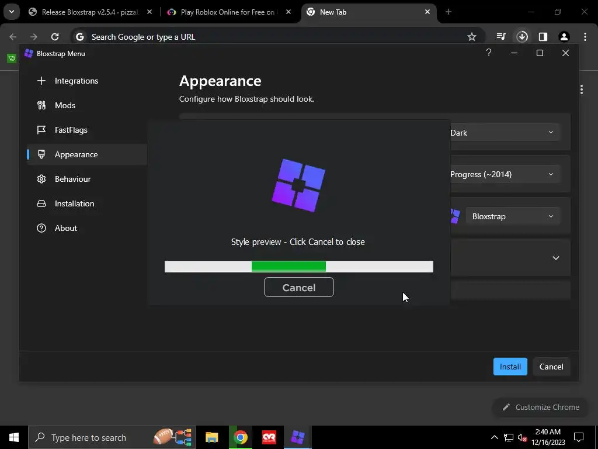
Task: Open File Explorer from taskbar
Action: point(211,437)
